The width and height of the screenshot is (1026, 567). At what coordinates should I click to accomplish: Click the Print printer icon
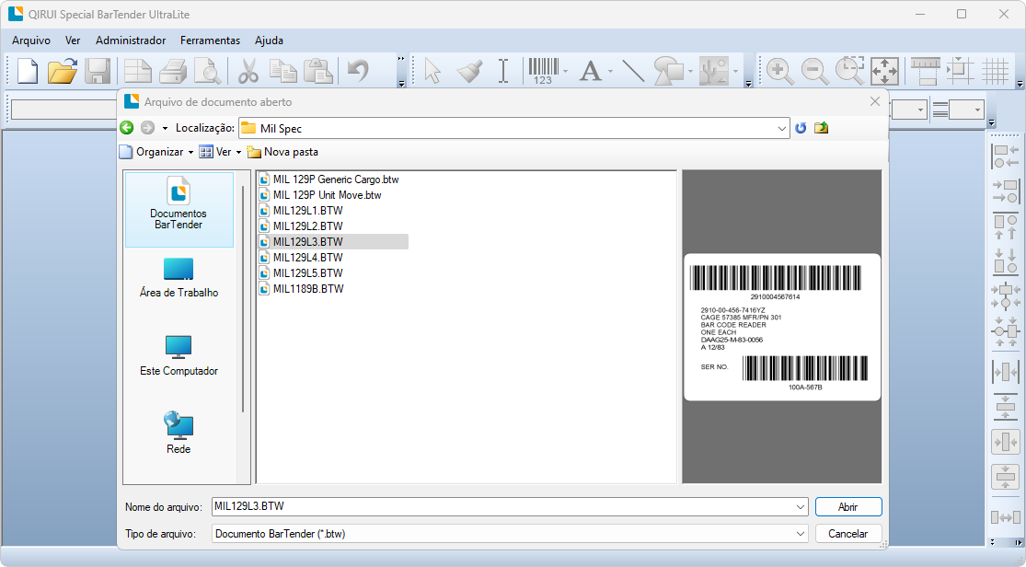[173, 71]
